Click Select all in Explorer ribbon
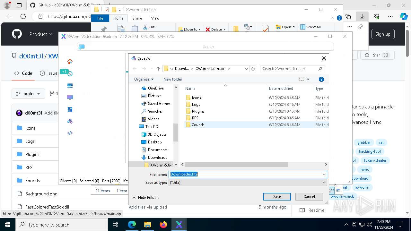Image resolution: width=411 pixels, height=231 pixels. [310, 27]
